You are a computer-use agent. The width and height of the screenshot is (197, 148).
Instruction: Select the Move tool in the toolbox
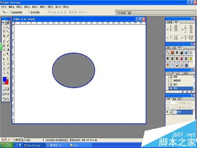[8, 28]
